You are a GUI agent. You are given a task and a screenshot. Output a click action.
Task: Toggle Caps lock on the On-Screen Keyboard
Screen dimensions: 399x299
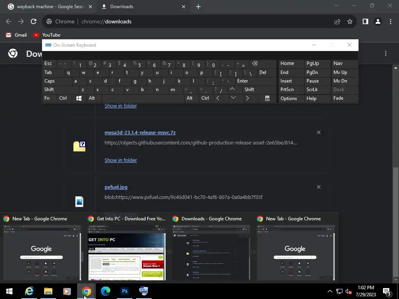pyautogui.click(x=56, y=81)
